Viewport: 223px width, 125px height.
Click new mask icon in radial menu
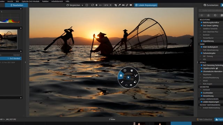coord(131,85)
